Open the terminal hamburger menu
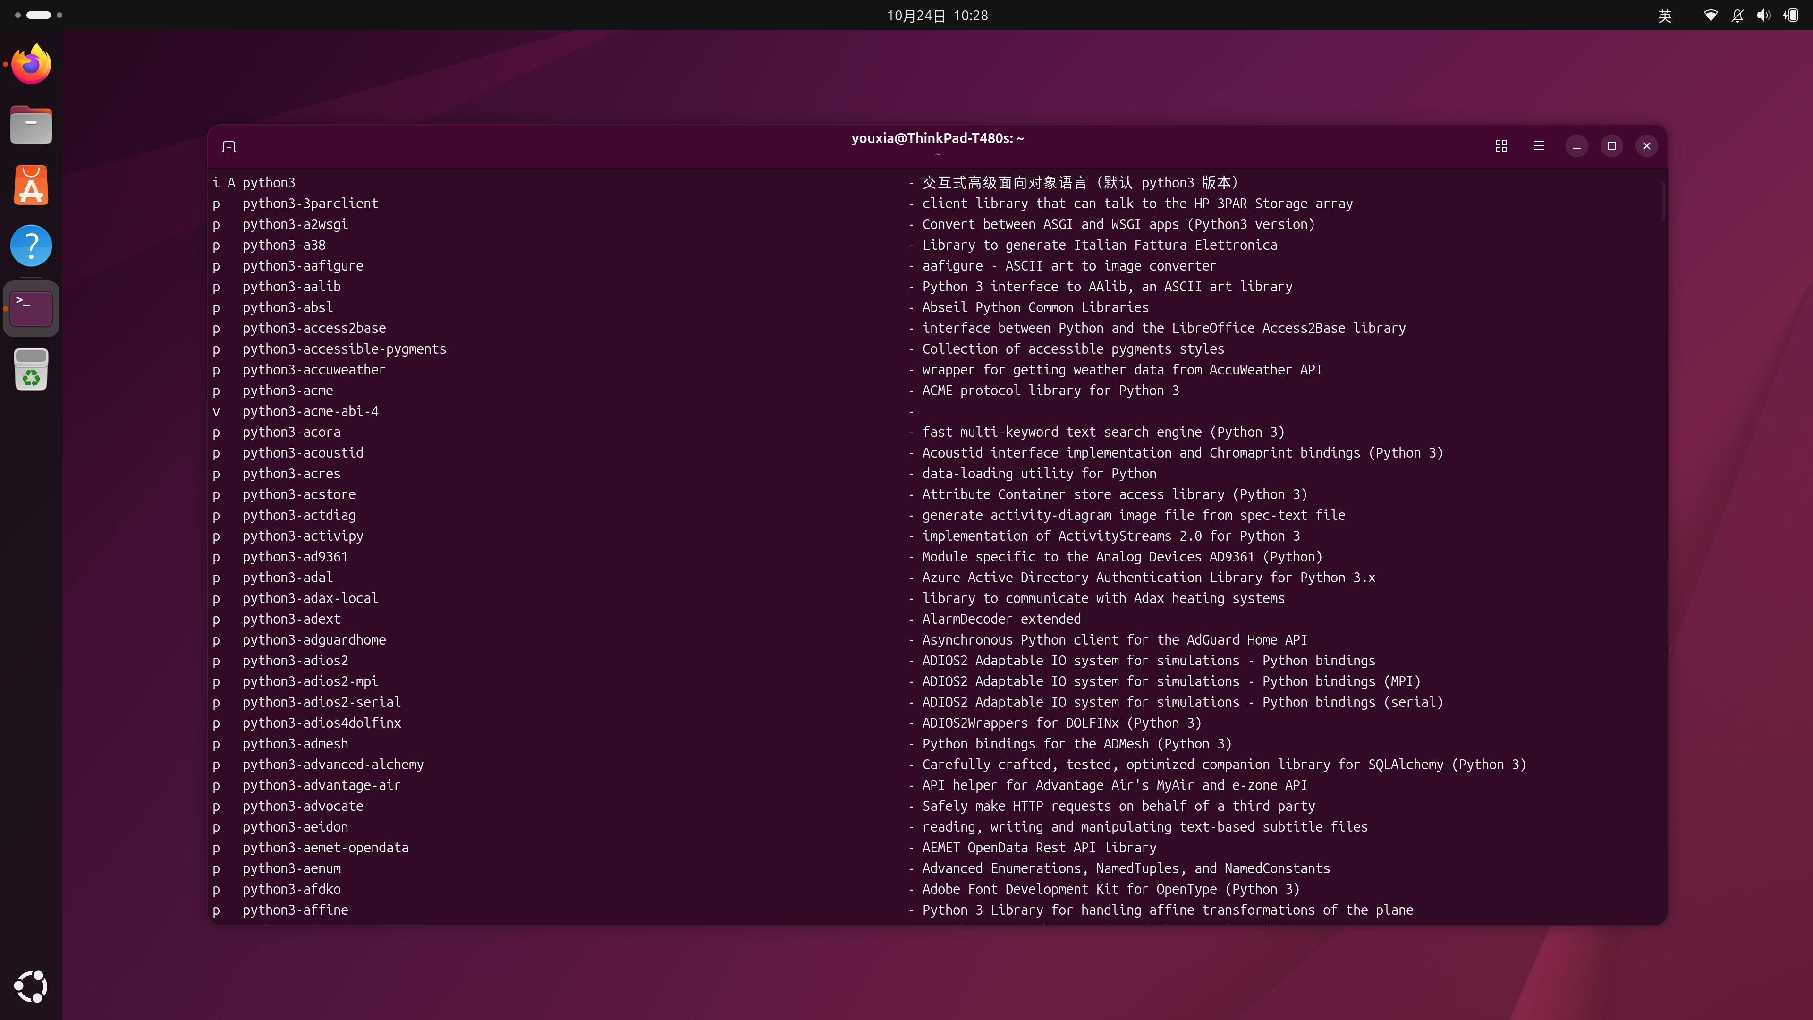The image size is (1813, 1020). [x=1539, y=146]
